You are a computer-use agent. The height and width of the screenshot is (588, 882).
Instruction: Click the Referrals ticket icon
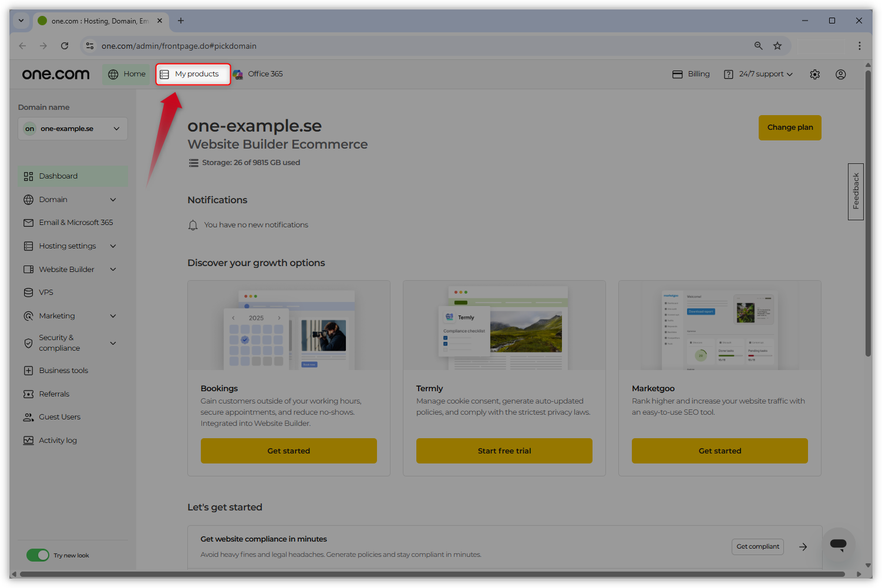coord(28,394)
